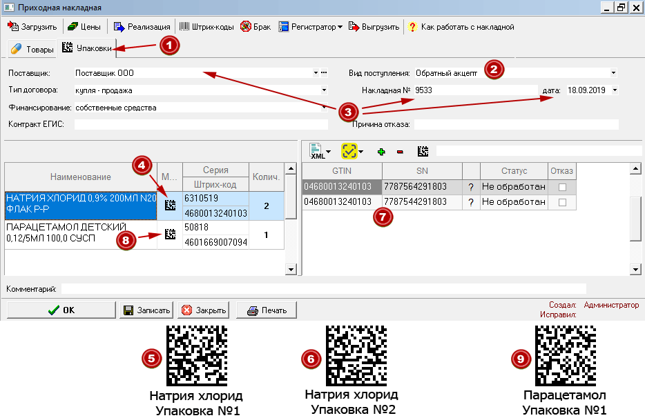Screen dimensions: 645x418
Task: Click the DataMatrix icon for Парацетамол row
Action: (170, 235)
